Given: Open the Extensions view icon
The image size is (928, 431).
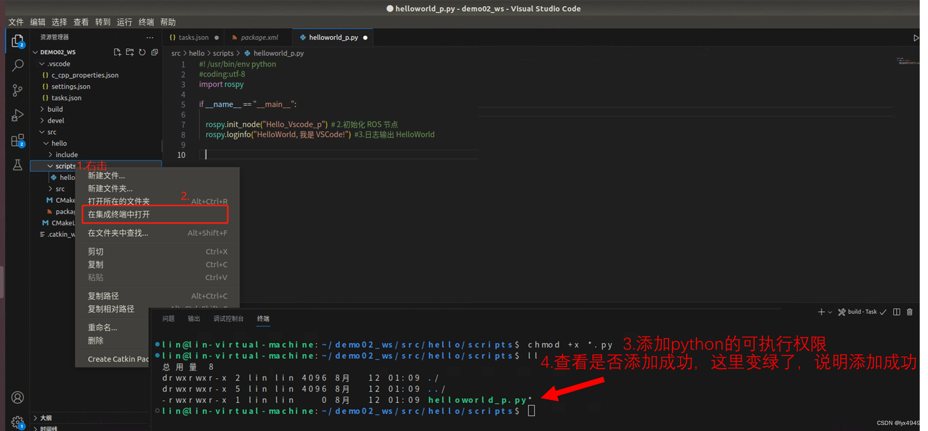Looking at the screenshot, I should pyautogui.click(x=18, y=141).
